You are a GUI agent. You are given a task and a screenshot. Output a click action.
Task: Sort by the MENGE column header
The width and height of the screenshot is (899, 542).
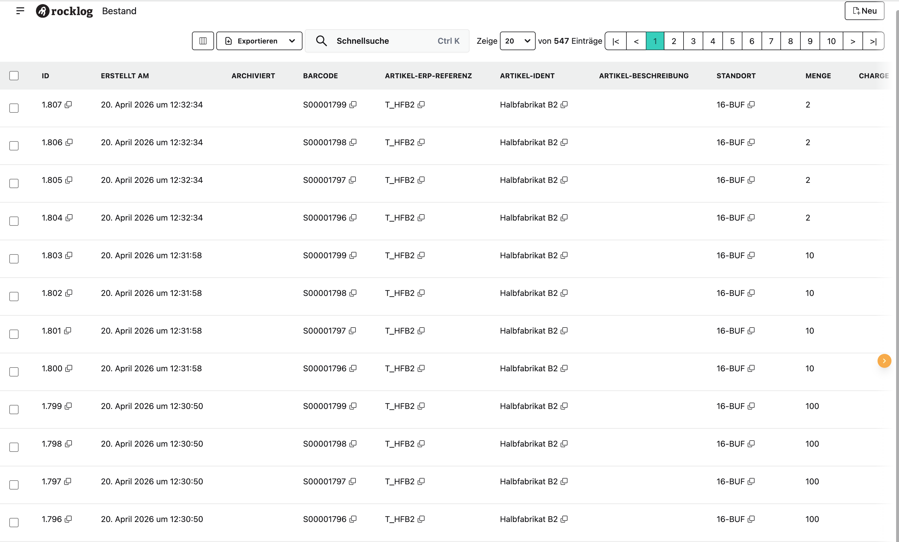pos(818,76)
